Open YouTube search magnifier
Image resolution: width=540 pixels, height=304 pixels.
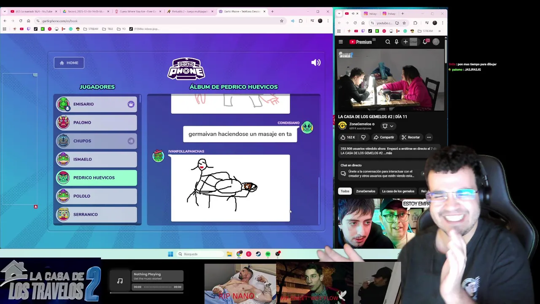(388, 42)
